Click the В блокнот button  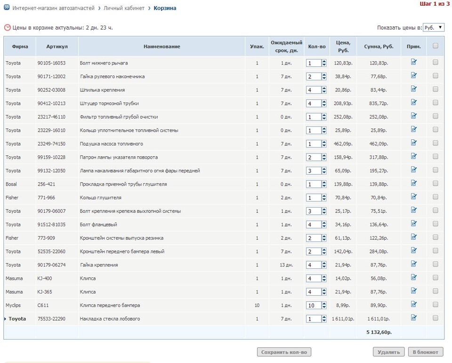coord(426,352)
